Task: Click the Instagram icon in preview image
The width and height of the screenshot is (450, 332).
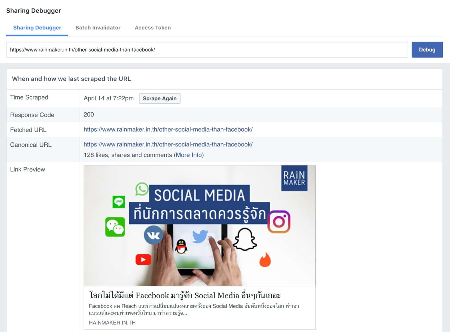Action: click(279, 222)
